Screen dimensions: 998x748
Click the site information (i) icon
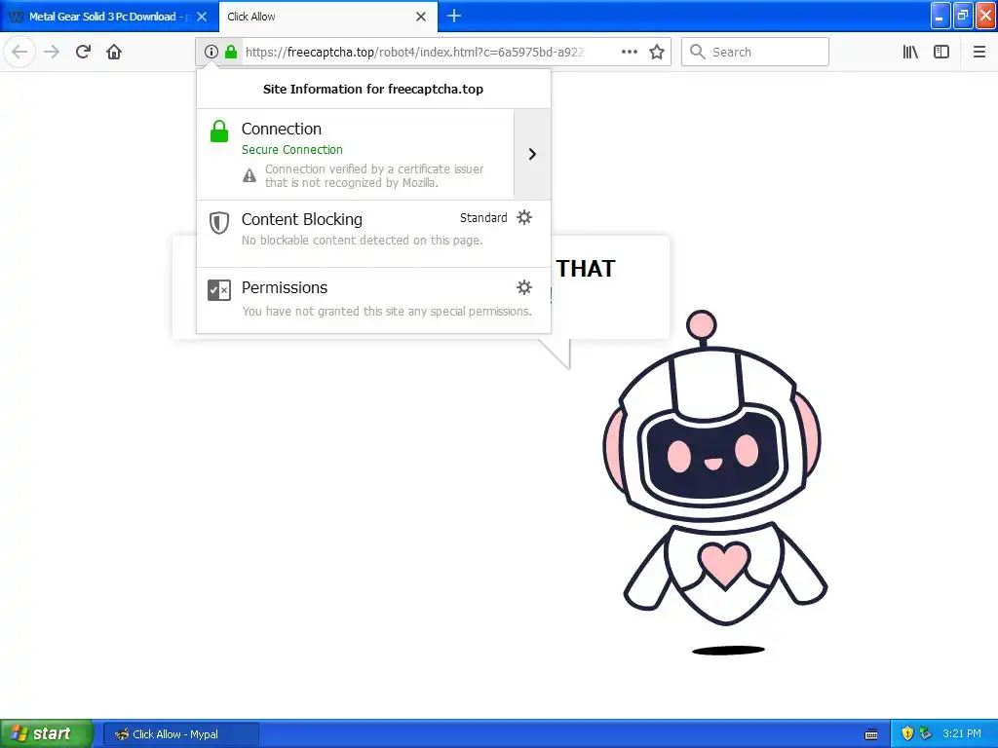(x=211, y=52)
